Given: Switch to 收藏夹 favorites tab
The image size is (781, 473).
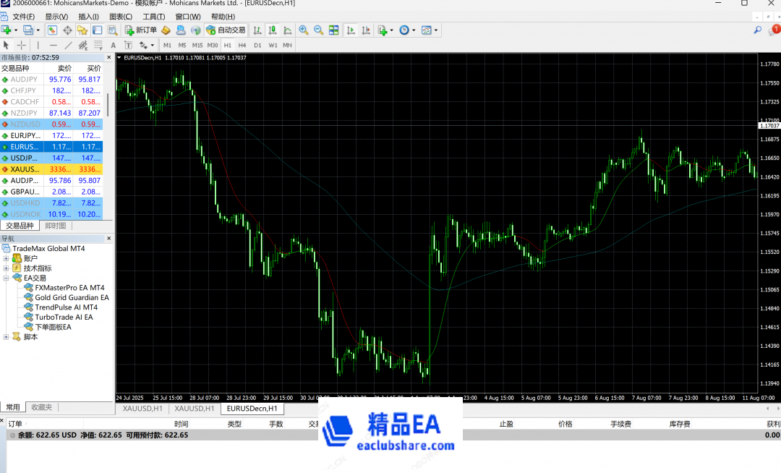Looking at the screenshot, I should (42, 407).
